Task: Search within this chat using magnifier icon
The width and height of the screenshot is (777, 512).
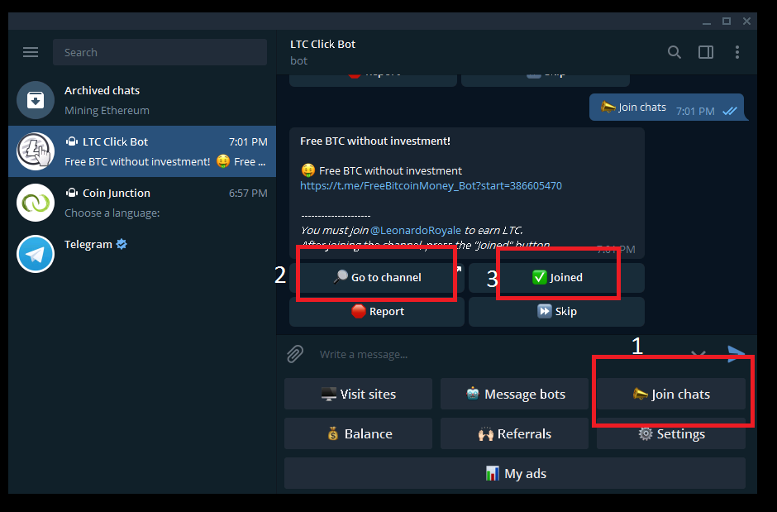Action: [x=674, y=52]
